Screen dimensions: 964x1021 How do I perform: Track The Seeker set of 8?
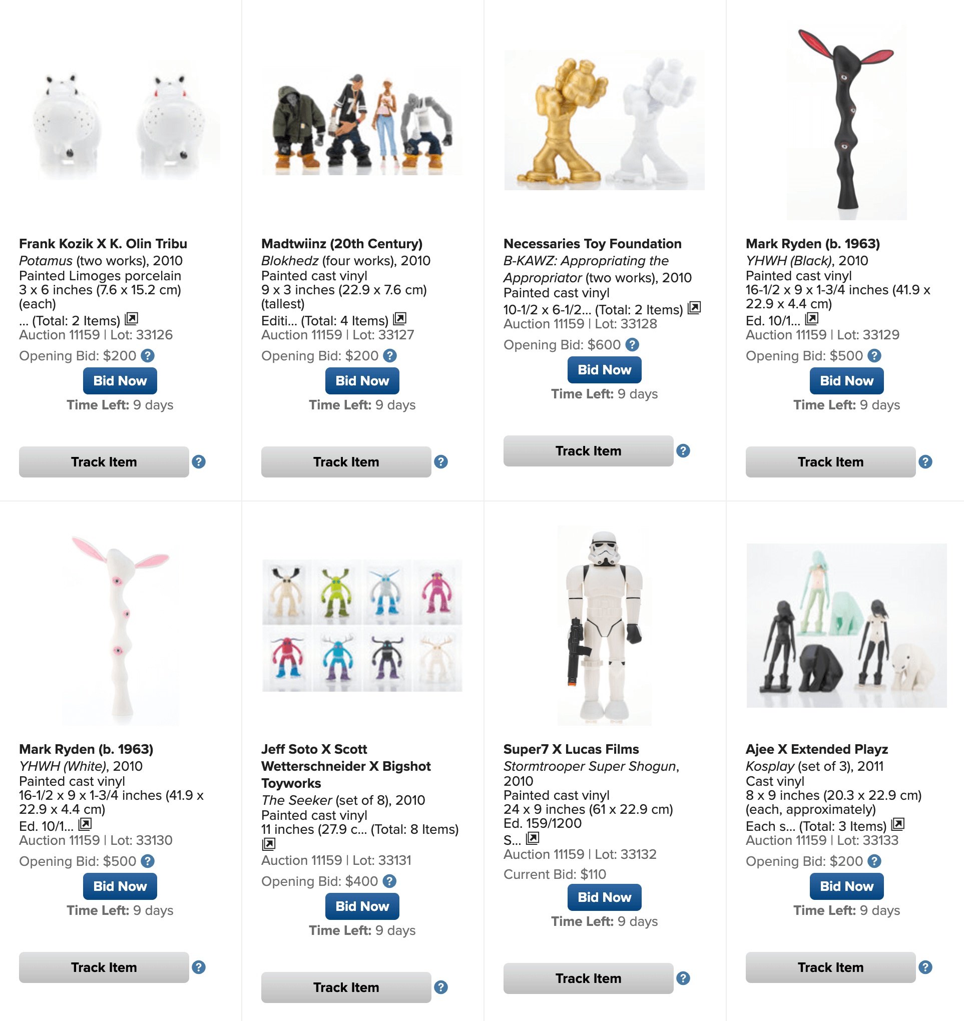(346, 987)
